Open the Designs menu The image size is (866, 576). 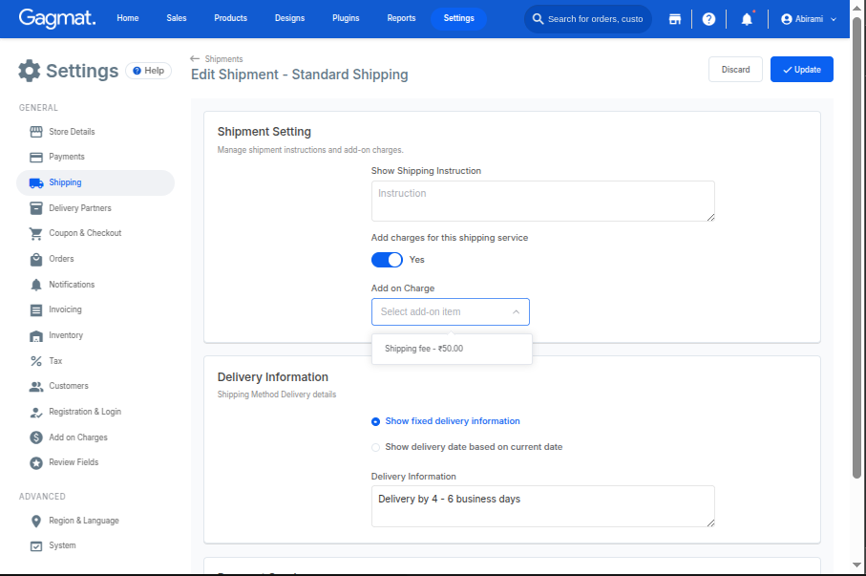[x=289, y=18]
